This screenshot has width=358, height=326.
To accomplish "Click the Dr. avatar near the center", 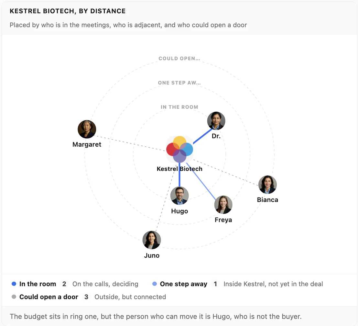I will pos(216,121).
